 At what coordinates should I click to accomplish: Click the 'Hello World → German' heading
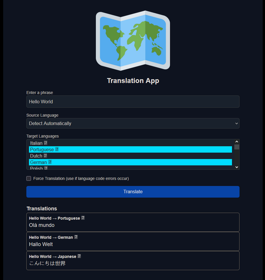pos(53,237)
